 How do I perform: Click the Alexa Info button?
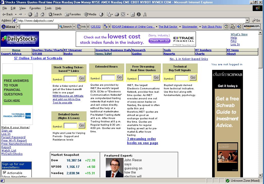(x=82, y=27)
